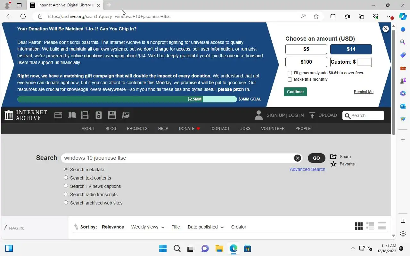Open File Explorer from the taskbar

(219, 248)
